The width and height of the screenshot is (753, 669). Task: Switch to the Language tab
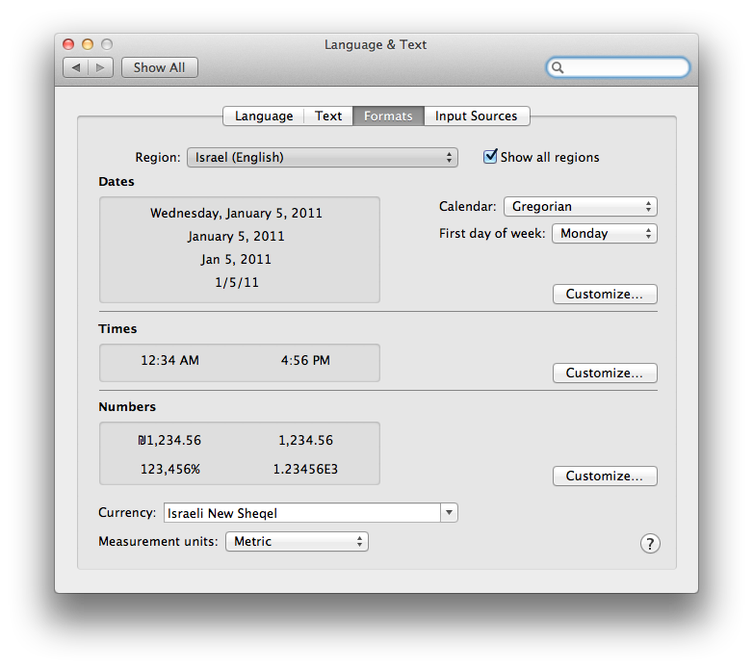[264, 116]
